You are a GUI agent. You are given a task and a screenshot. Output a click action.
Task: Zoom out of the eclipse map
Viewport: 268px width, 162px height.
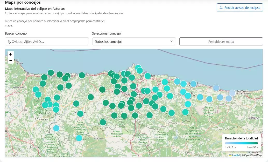(10, 60)
